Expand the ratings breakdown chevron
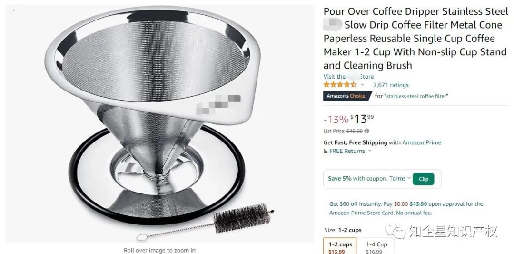This screenshot has width=514, height=254. pos(362,85)
